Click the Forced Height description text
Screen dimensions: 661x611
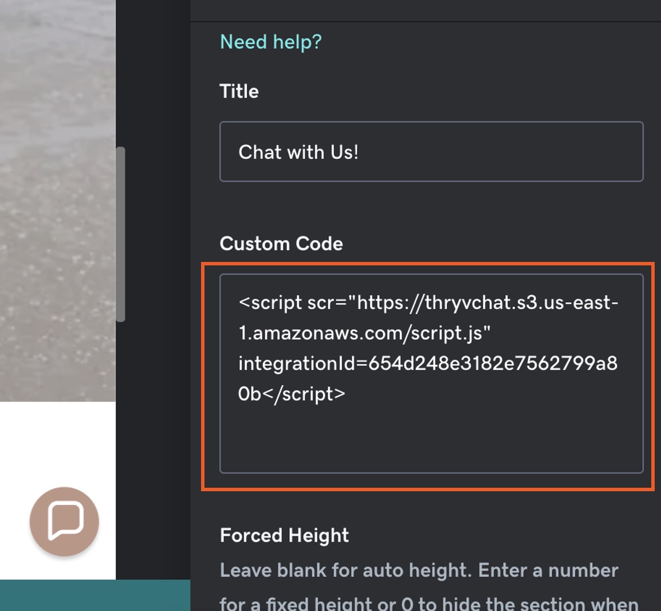[419, 570]
